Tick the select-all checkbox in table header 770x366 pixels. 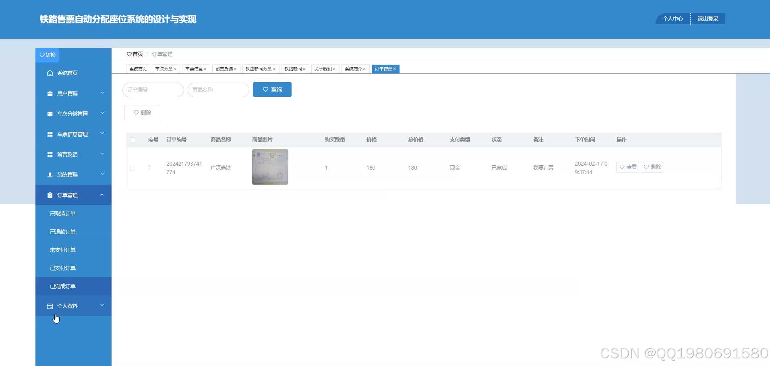coord(132,140)
